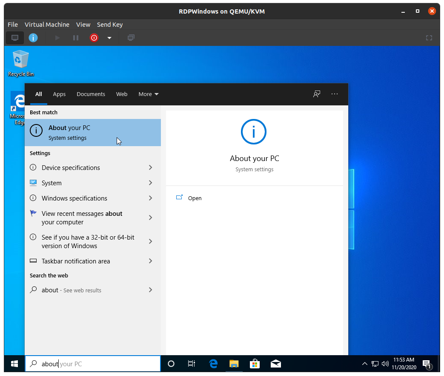Toggle fullscreen view of the VM
This screenshot has height=376, width=444.
click(x=429, y=38)
